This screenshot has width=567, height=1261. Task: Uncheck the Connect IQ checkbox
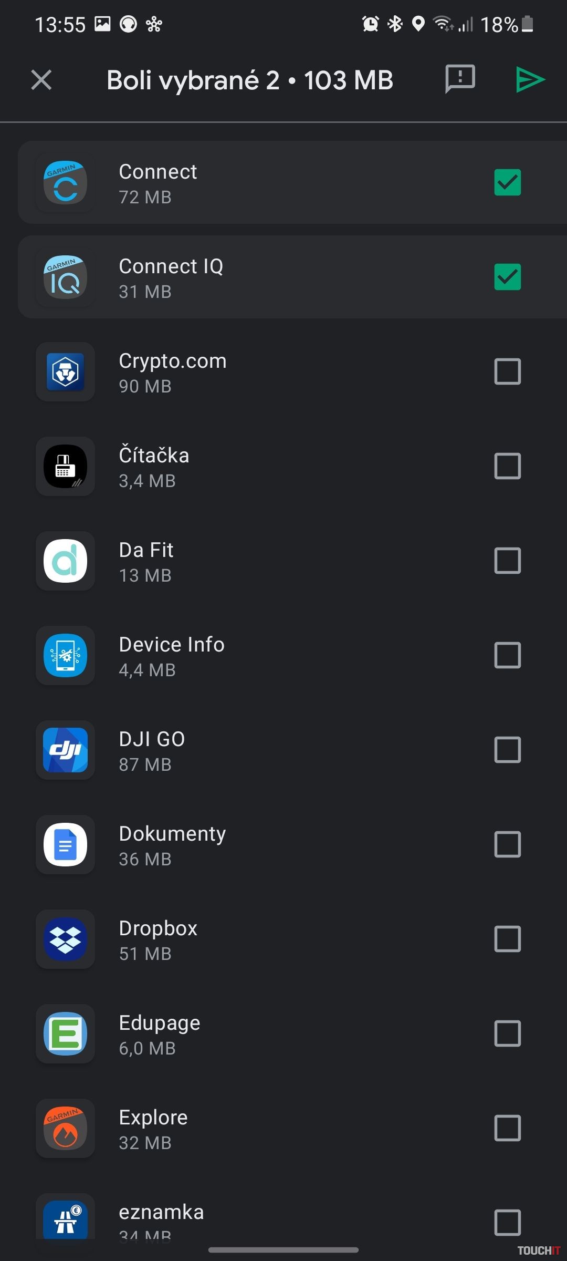(507, 277)
